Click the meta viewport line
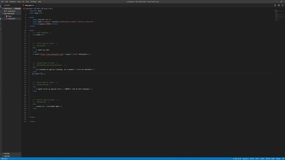The width and height of the screenshot is (285, 160). click(x=63, y=22)
